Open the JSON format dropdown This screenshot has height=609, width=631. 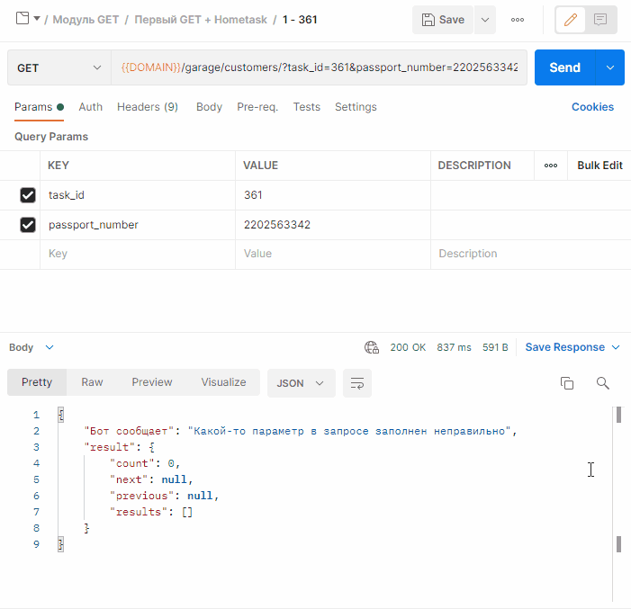point(301,383)
